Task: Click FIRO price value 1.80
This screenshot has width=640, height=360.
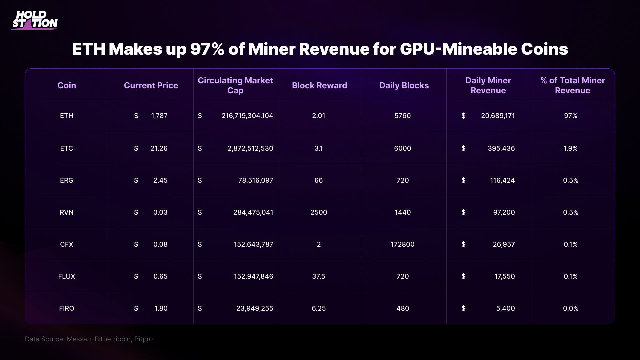Action: [x=161, y=308]
